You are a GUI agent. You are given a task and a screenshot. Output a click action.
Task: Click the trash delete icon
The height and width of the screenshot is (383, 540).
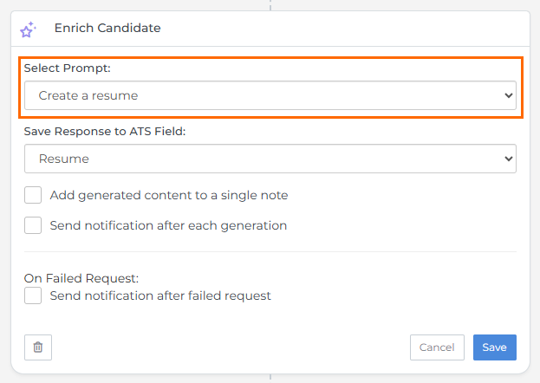[38, 347]
